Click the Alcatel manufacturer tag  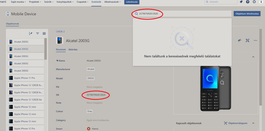91,69
